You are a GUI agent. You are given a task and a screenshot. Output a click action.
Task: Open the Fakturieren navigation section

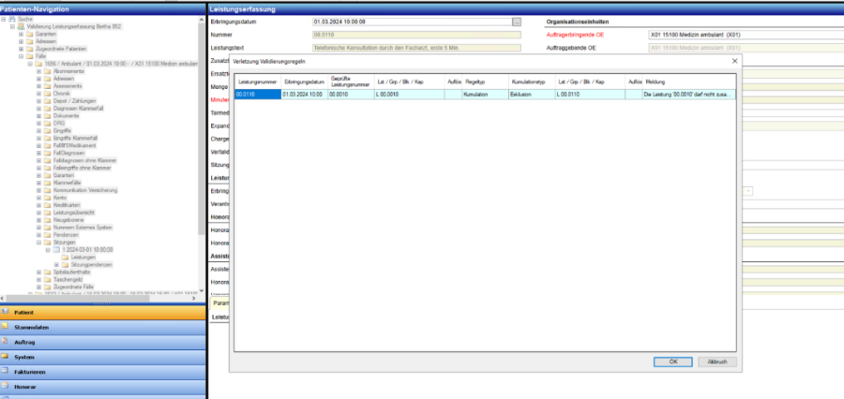tap(103, 372)
